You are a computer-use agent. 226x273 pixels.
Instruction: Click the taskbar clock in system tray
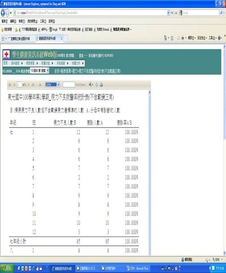pyautogui.click(x=220, y=268)
